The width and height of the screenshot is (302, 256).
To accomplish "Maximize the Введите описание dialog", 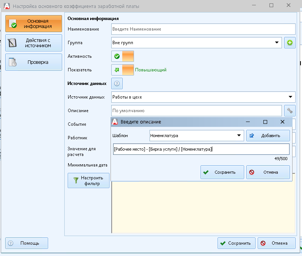I will click(x=265, y=122).
